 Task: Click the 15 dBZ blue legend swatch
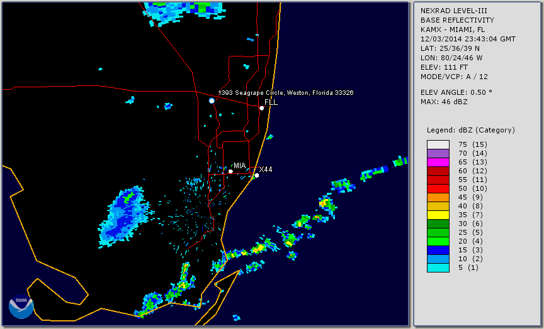[x=438, y=250]
